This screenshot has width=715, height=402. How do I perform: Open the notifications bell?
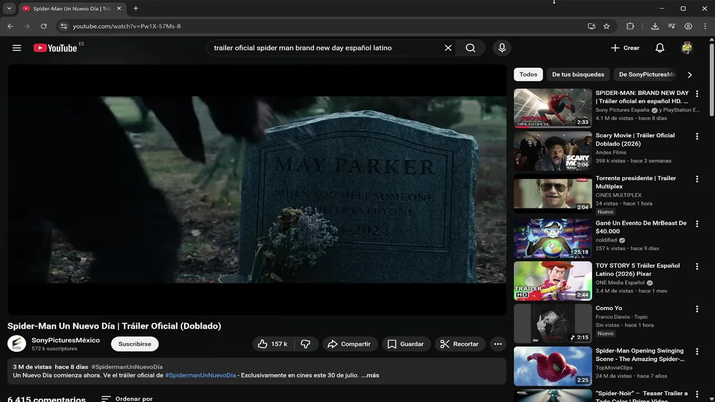(x=660, y=48)
